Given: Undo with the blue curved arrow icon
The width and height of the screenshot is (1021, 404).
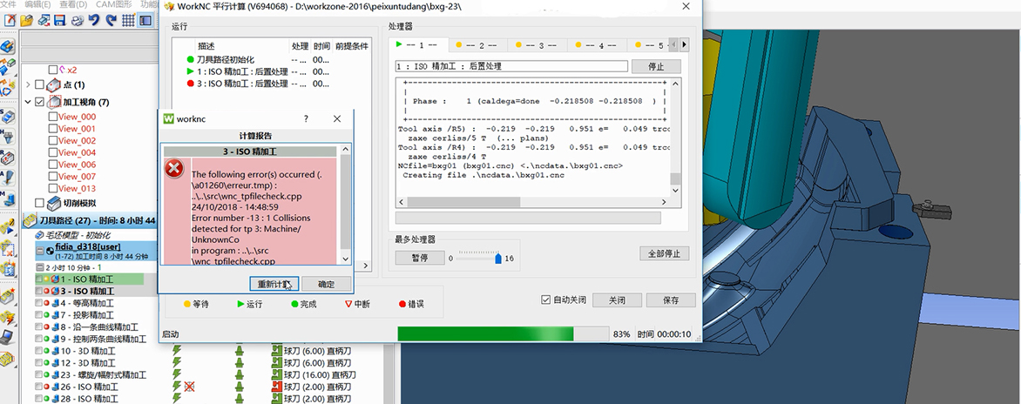Looking at the screenshot, I should coord(94,20).
